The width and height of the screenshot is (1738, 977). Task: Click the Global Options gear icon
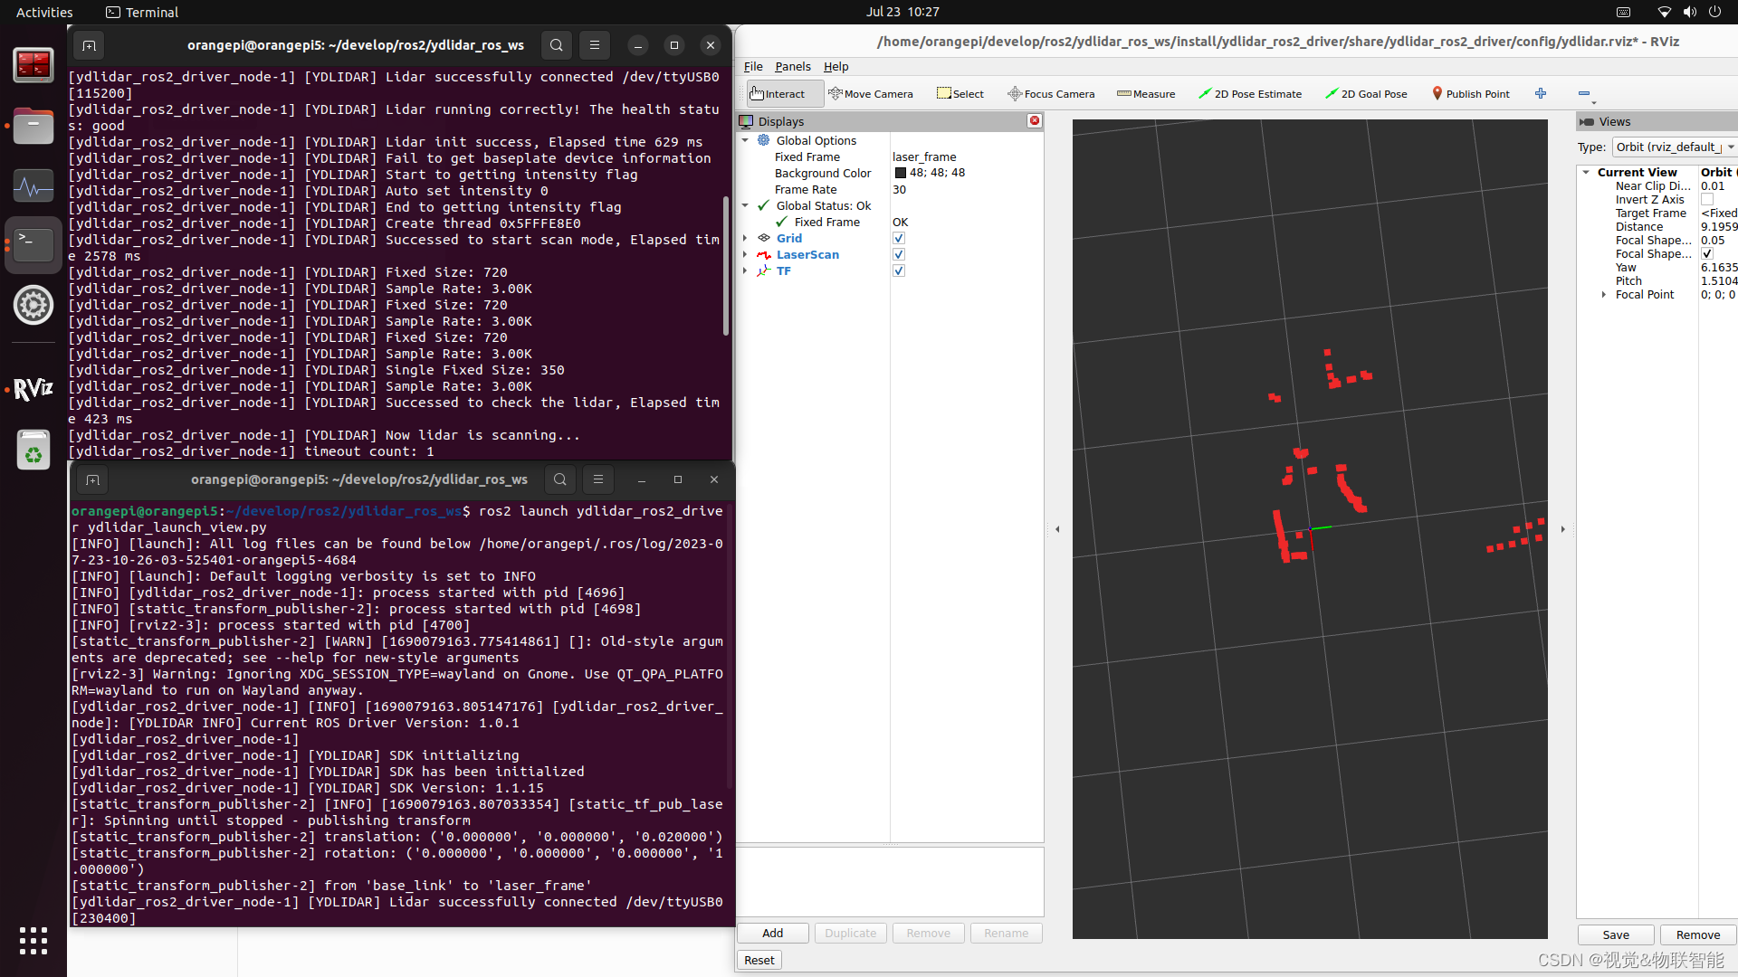[764, 140]
